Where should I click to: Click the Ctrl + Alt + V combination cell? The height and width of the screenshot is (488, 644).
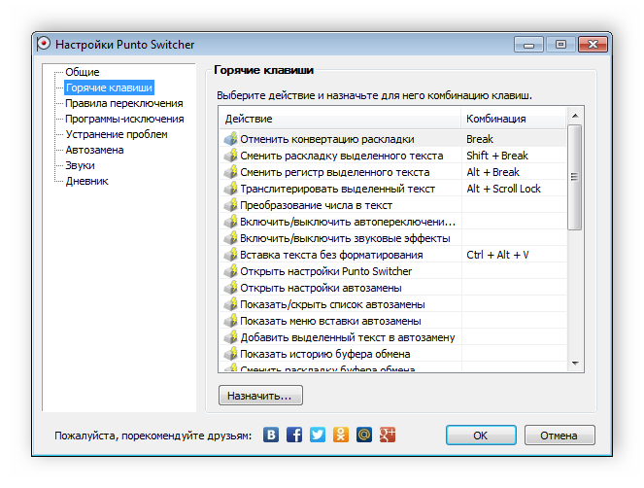click(x=514, y=255)
